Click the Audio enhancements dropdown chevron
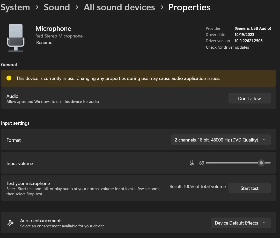 [264, 223]
